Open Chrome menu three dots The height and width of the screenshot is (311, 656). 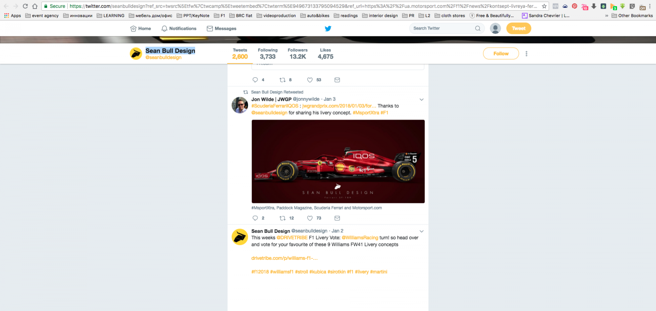[x=650, y=6]
